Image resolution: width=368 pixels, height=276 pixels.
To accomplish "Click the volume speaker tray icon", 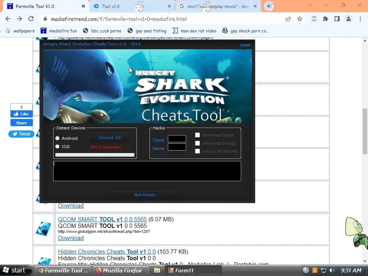I will (x=332, y=270).
